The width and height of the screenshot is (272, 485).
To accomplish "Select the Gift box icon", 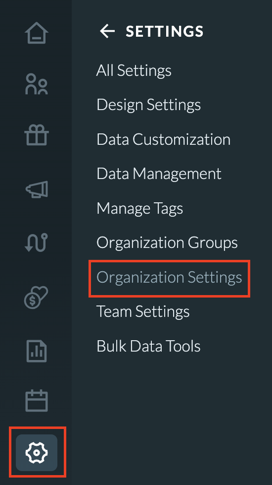I will 37,135.
